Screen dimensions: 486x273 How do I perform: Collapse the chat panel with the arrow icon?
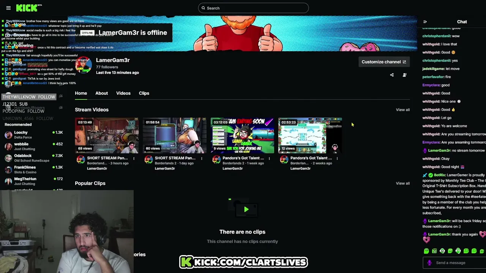(x=425, y=22)
